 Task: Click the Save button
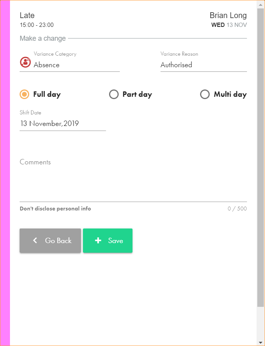coord(108,240)
